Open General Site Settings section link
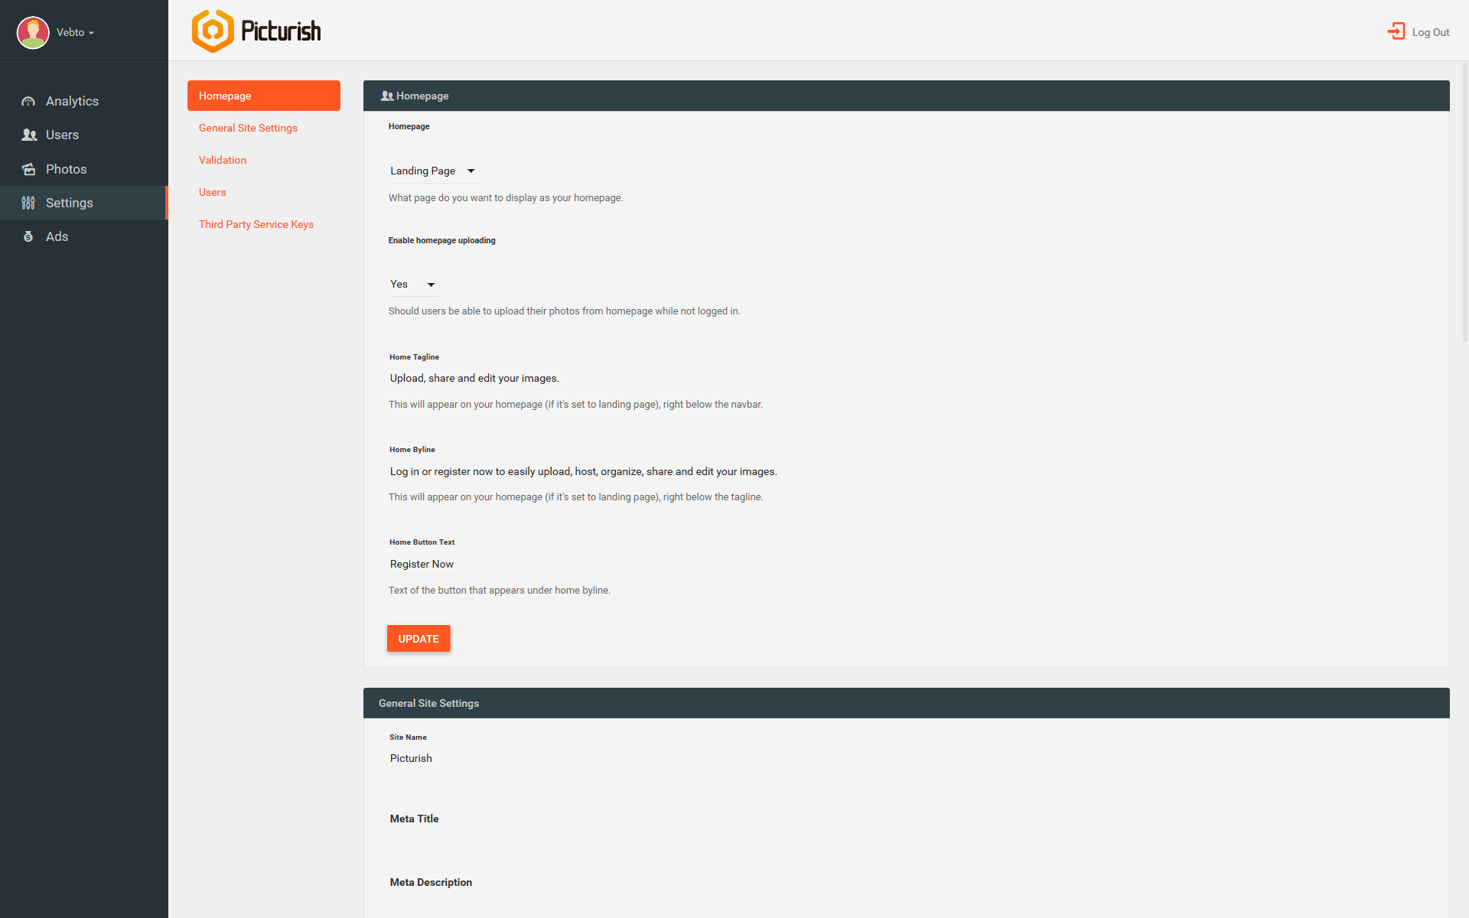The image size is (1469, 918). coord(248,128)
